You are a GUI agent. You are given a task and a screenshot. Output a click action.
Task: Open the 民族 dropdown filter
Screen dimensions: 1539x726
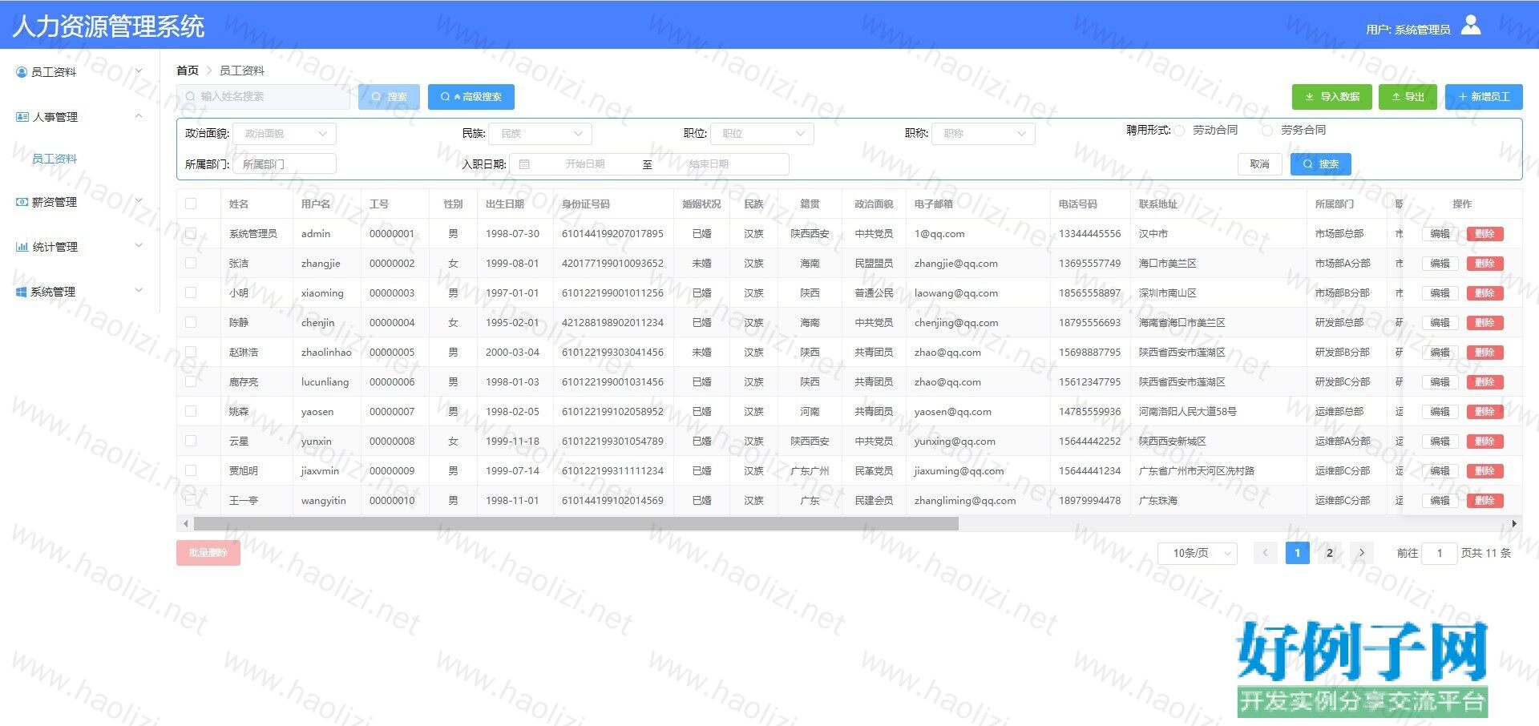pos(541,134)
